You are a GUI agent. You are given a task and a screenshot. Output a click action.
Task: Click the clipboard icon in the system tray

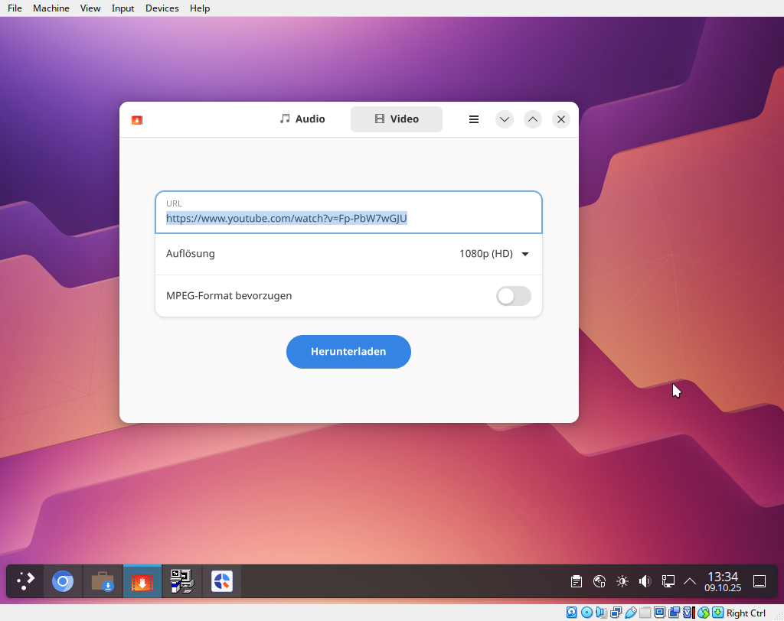(x=577, y=581)
